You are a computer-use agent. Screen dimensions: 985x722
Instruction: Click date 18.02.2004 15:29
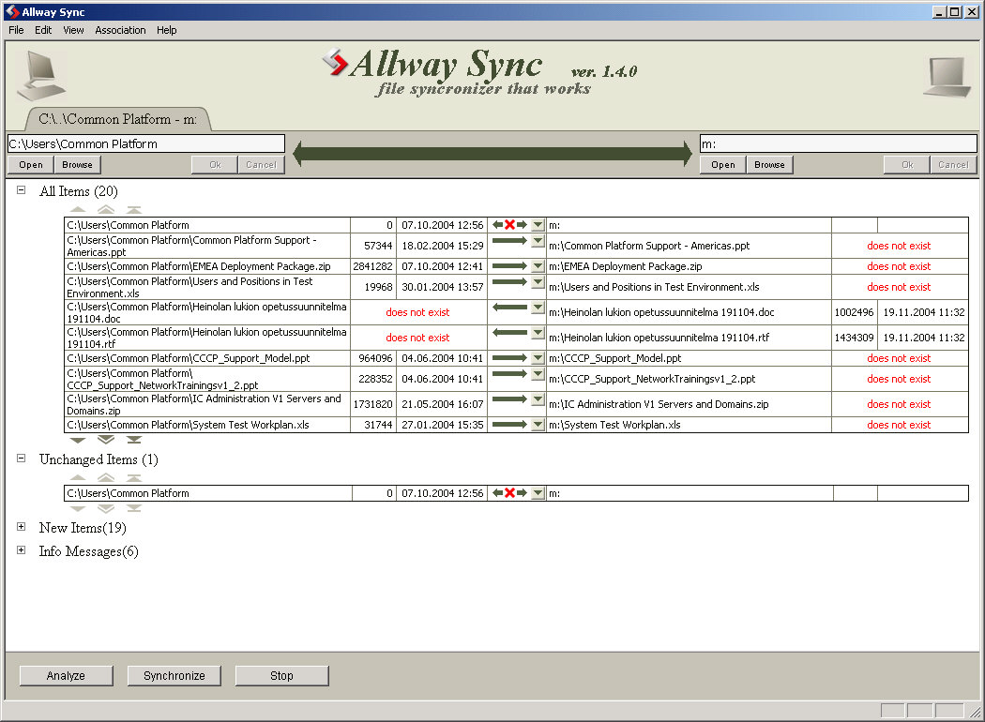(x=442, y=246)
